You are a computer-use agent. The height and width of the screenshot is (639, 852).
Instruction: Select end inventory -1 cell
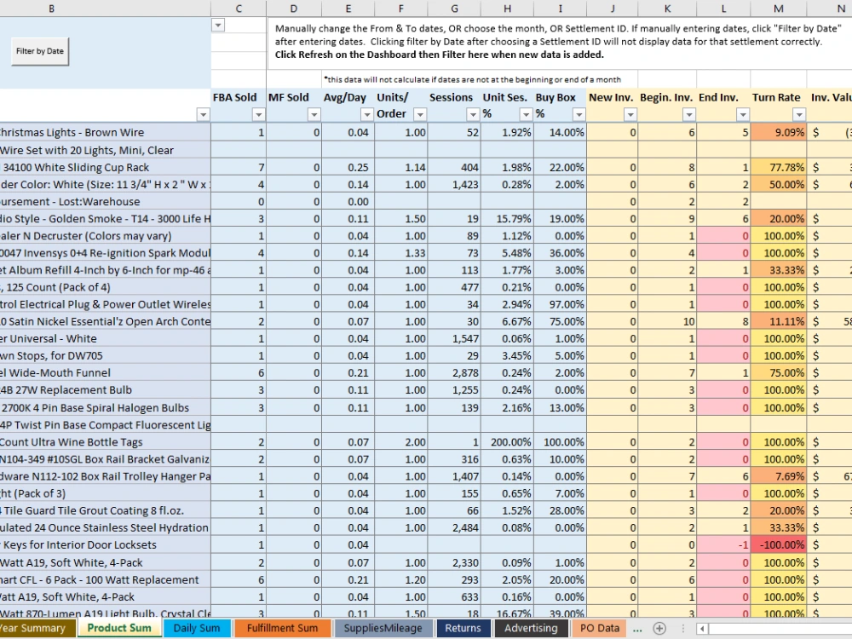[x=723, y=544]
